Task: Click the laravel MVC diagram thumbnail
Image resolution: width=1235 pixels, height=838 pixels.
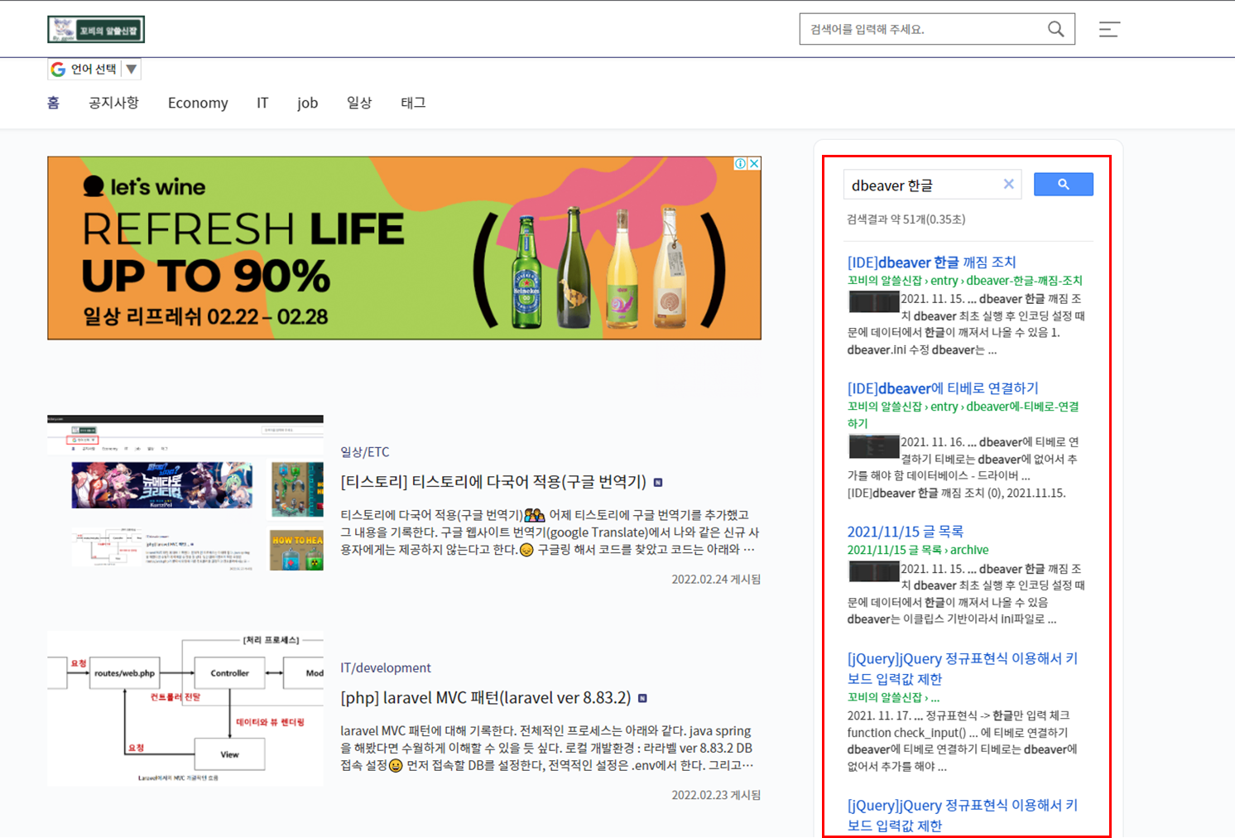Action: click(185, 709)
